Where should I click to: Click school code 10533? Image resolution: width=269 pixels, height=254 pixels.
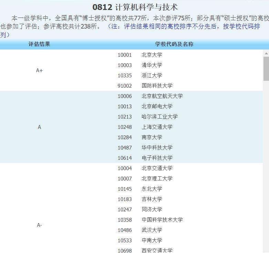coord(125,240)
